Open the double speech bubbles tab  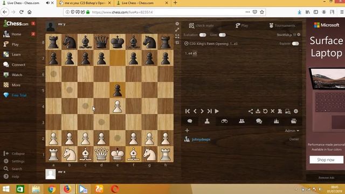[x=259, y=121]
